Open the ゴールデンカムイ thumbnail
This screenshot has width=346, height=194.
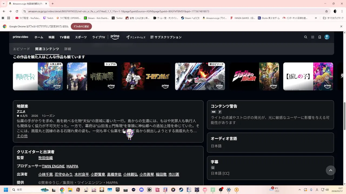coord(146,77)
